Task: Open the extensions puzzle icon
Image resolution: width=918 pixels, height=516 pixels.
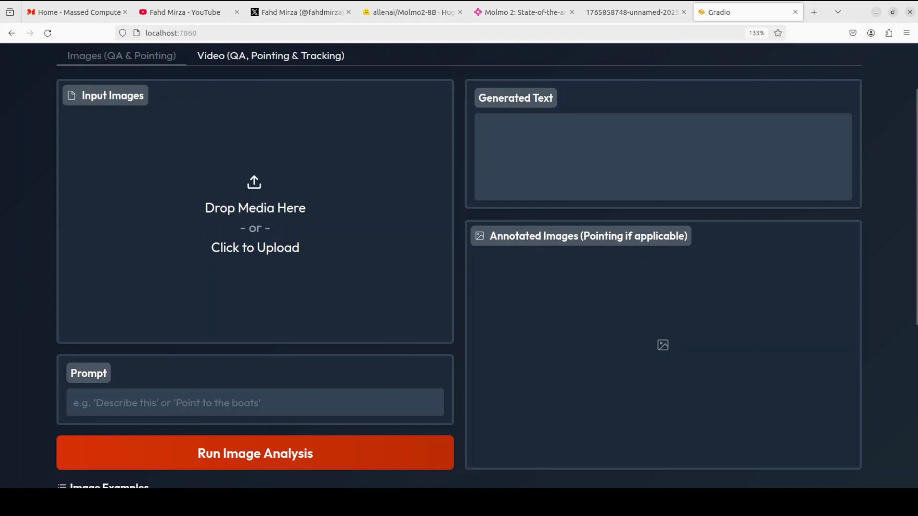Action: [889, 33]
